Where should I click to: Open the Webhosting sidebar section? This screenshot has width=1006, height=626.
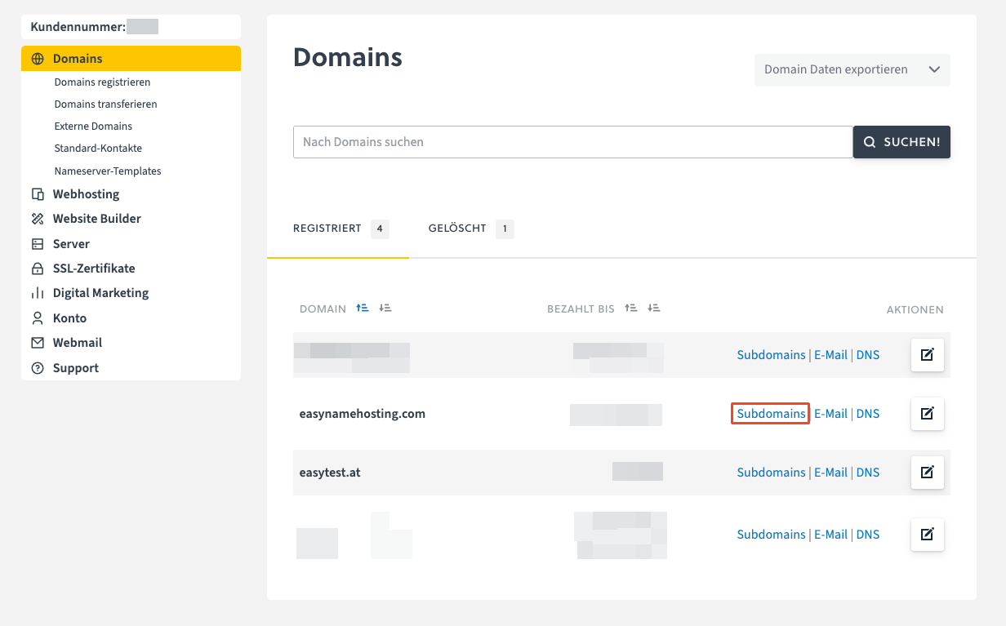[x=86, y=194]
